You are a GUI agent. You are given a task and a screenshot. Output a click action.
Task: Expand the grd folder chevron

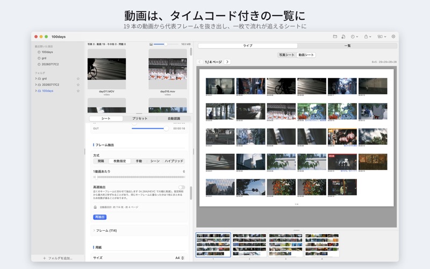[x=35, y=79]
